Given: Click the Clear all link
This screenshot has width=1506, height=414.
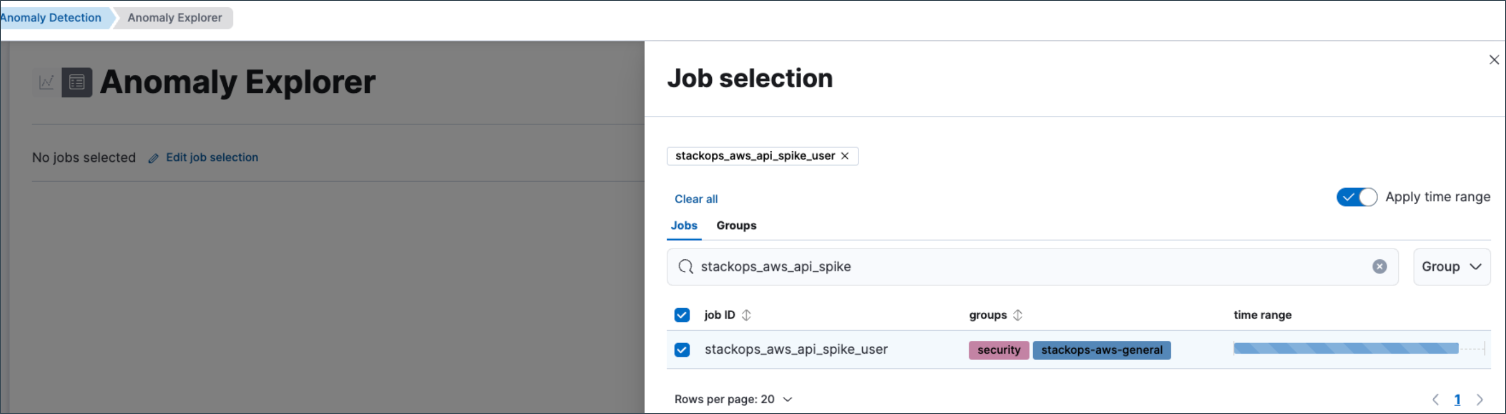Looking at the screenshot, I should coord(696,199).
